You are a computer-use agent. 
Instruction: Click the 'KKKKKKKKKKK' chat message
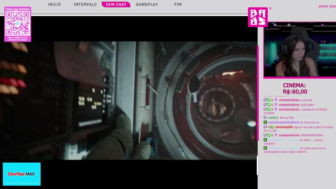(312, 135)
